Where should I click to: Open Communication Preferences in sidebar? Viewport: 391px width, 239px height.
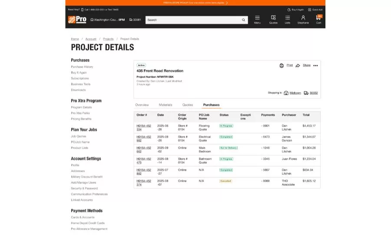pos(89,194)
